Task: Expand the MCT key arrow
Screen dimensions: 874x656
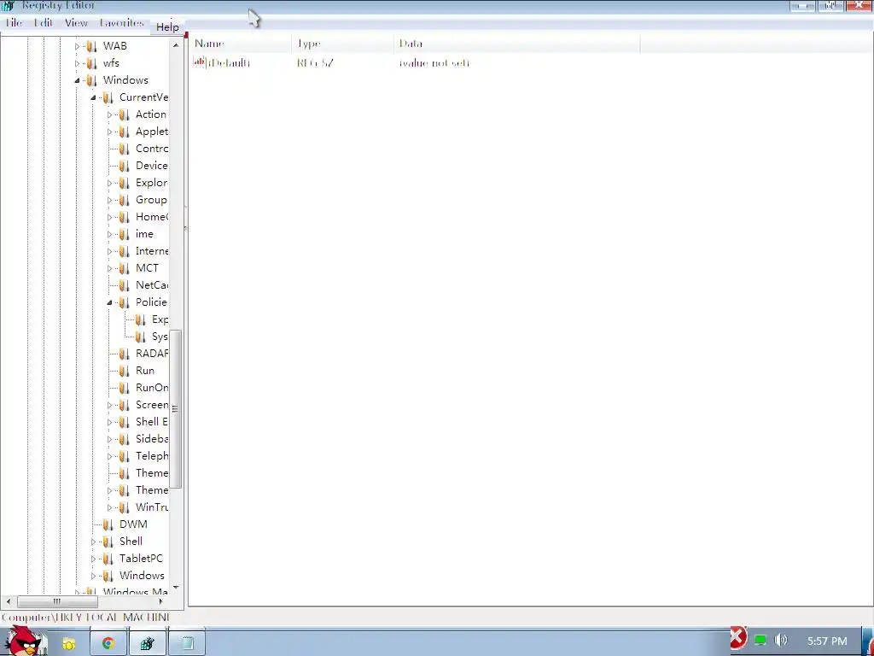Action: coord(110,268)
